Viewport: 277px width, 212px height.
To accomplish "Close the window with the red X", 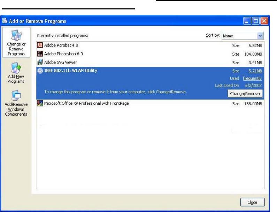I will click(264, 21).
